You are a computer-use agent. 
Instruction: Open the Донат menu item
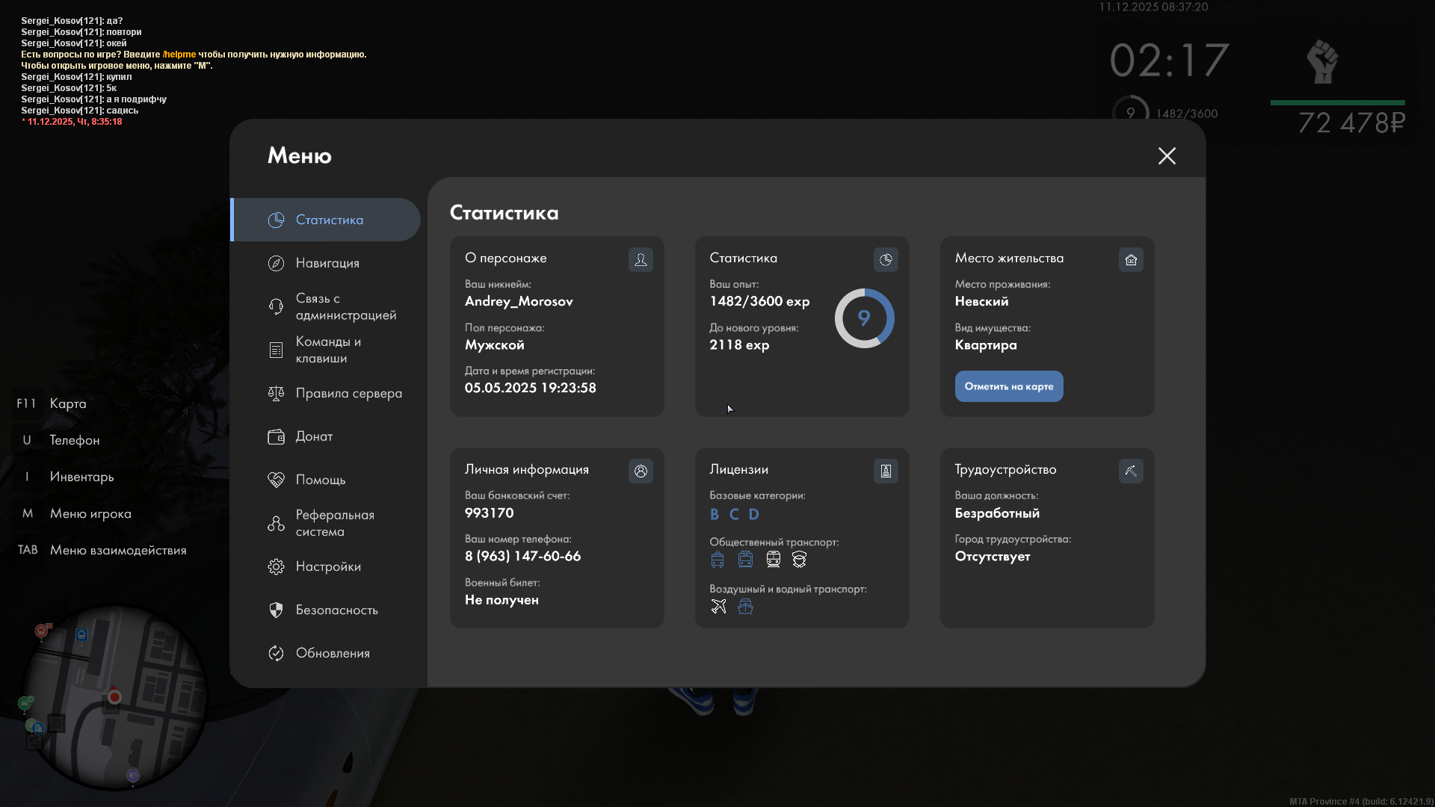click(314, 436)
